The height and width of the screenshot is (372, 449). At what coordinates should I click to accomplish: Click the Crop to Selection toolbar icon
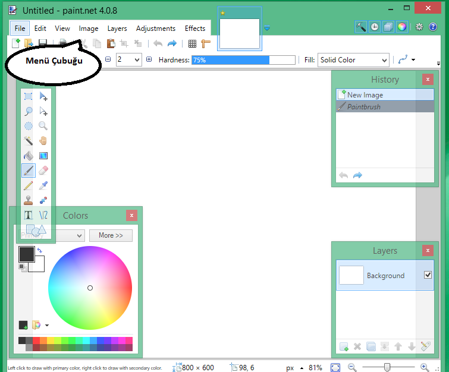click(x=124, y=43)
